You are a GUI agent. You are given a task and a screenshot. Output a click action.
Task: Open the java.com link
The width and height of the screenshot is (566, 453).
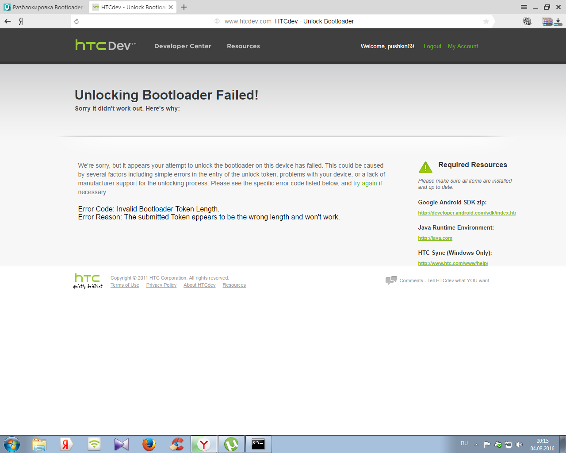[x=435, y=238]
